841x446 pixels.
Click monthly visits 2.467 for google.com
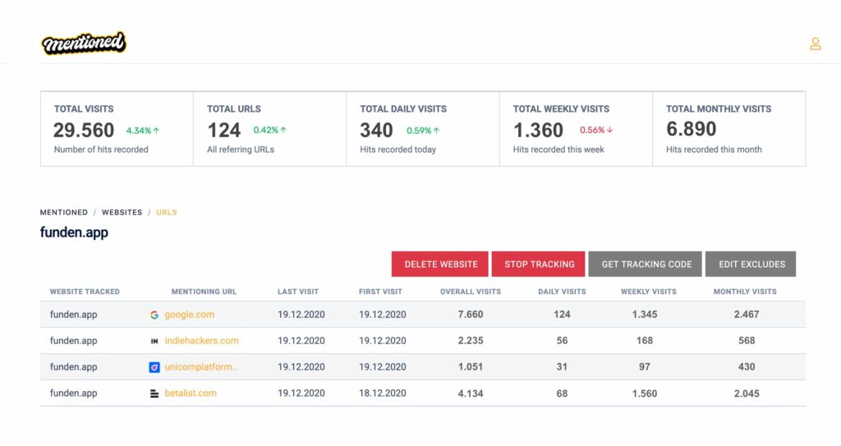pos(747,315)
